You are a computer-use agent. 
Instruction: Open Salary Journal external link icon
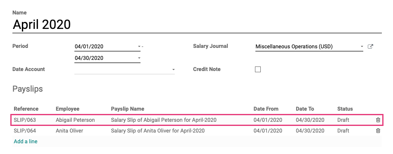[370, 47]
